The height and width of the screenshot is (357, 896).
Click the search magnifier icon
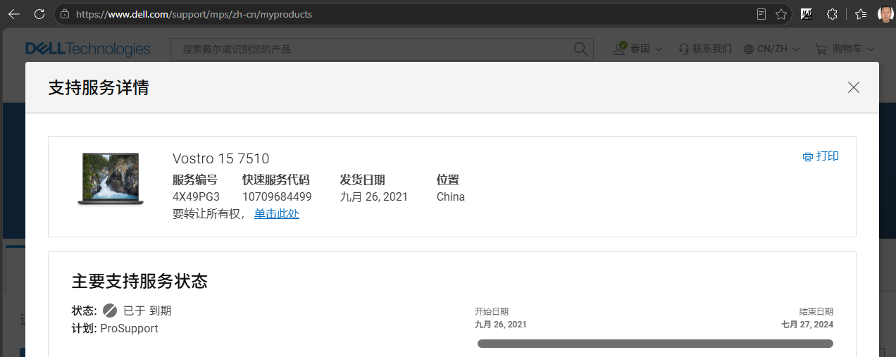coord(580,49)
